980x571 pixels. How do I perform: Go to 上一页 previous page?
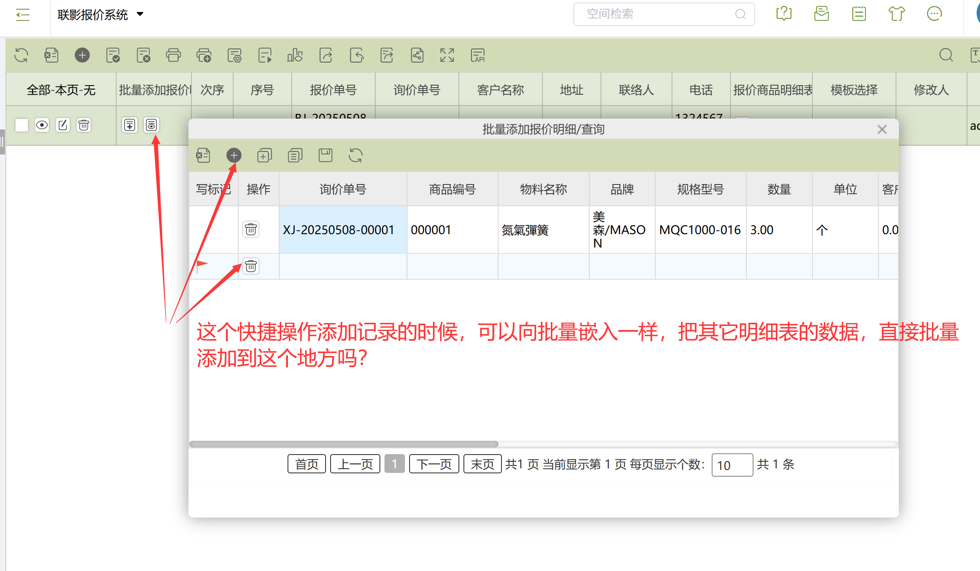pos(355,464)
